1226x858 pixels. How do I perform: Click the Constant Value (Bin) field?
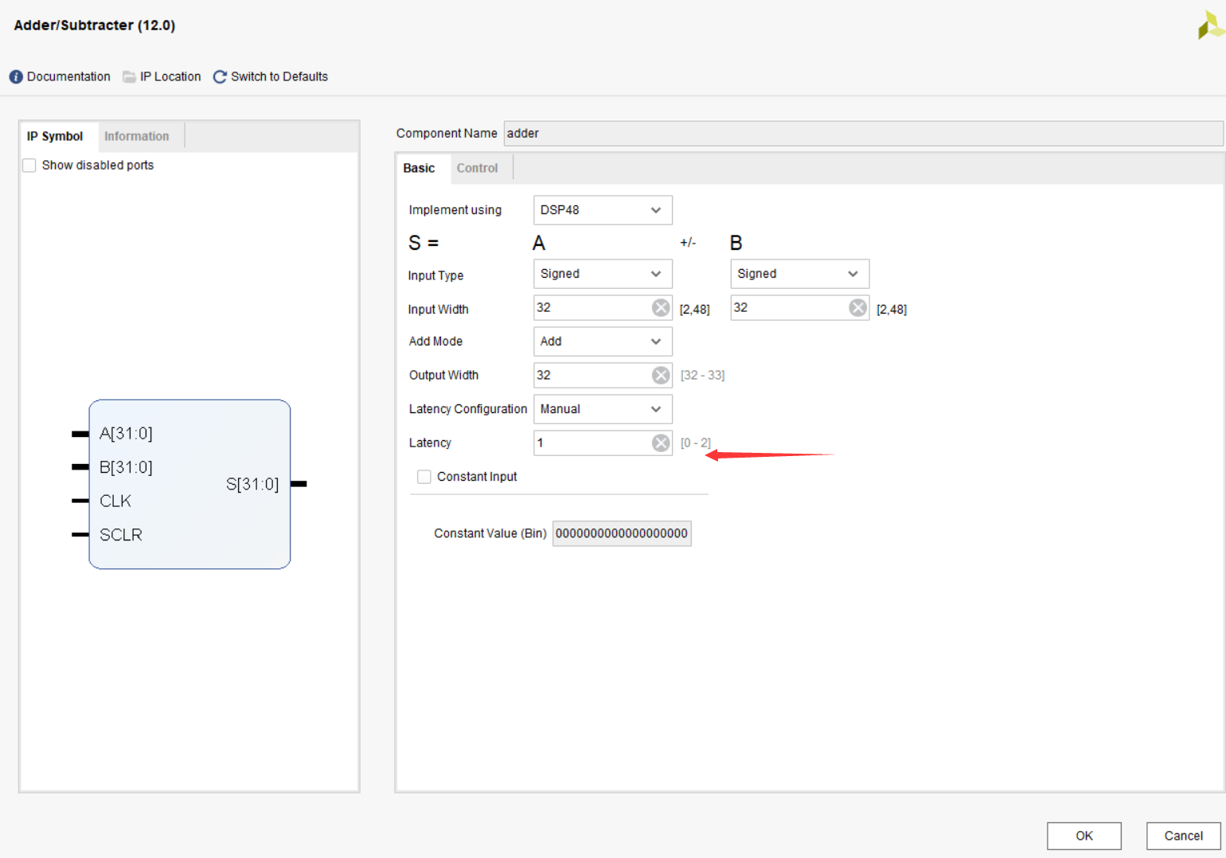tap(622, 533)
